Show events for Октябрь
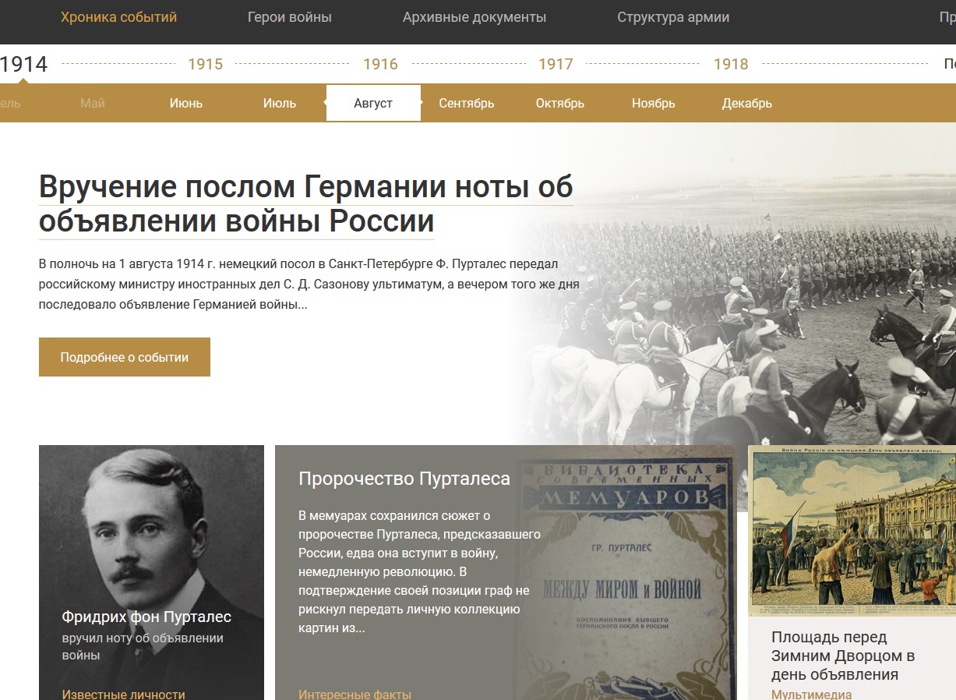This screenshot has width=956, height=700. [x=560, y=103]
